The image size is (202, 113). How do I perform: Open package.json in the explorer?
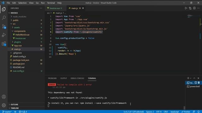26,64
